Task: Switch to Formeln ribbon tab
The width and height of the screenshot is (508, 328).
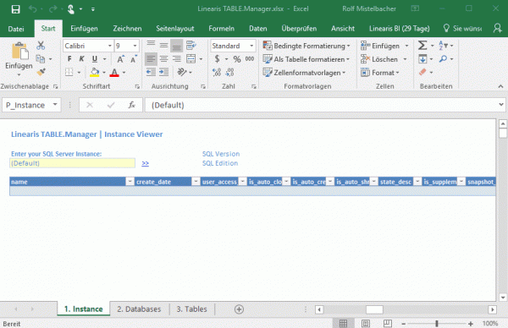Action: pos(221,29)
